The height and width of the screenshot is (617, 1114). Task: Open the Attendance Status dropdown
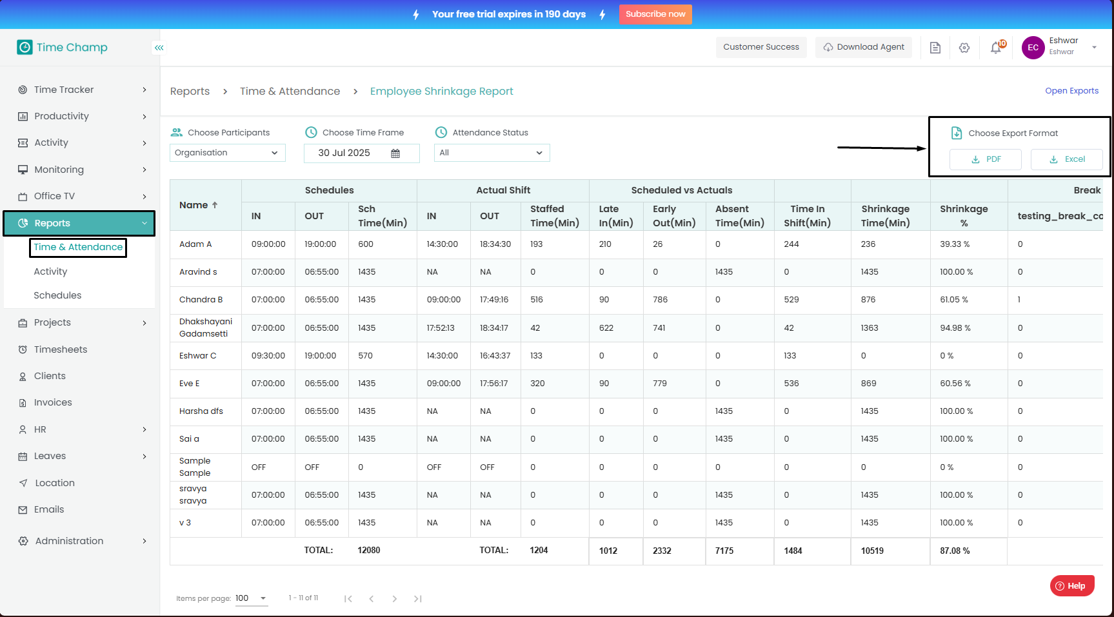click(492, 153)
